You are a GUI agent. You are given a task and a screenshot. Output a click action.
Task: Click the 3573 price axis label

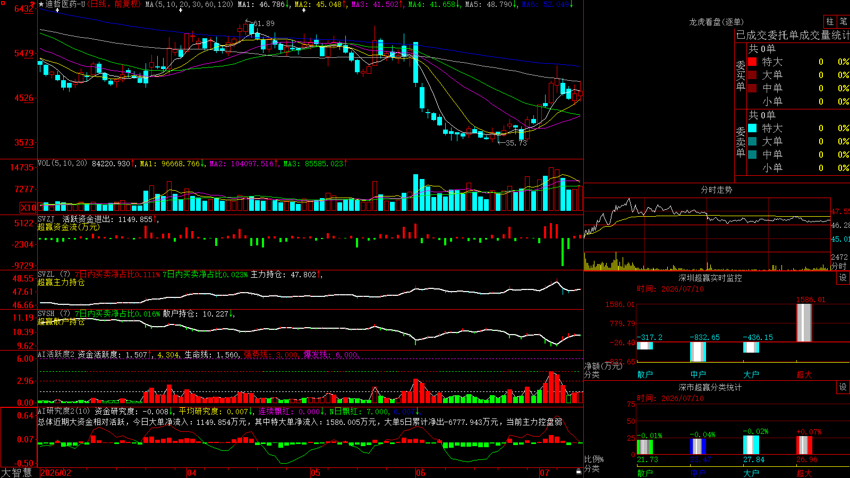[24, 142]
